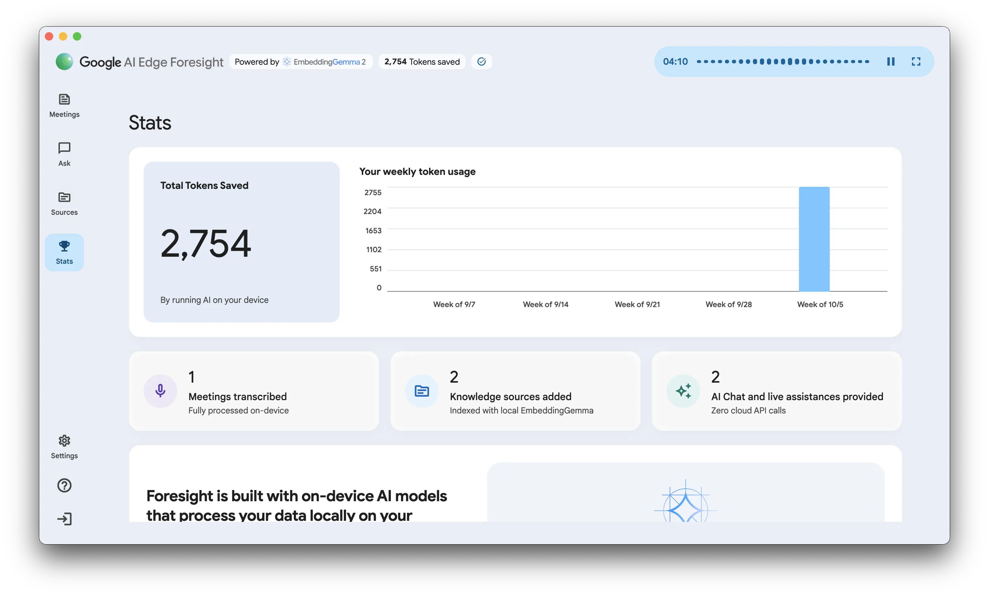
Task: Open the Sources section
Action: [64, 204]
